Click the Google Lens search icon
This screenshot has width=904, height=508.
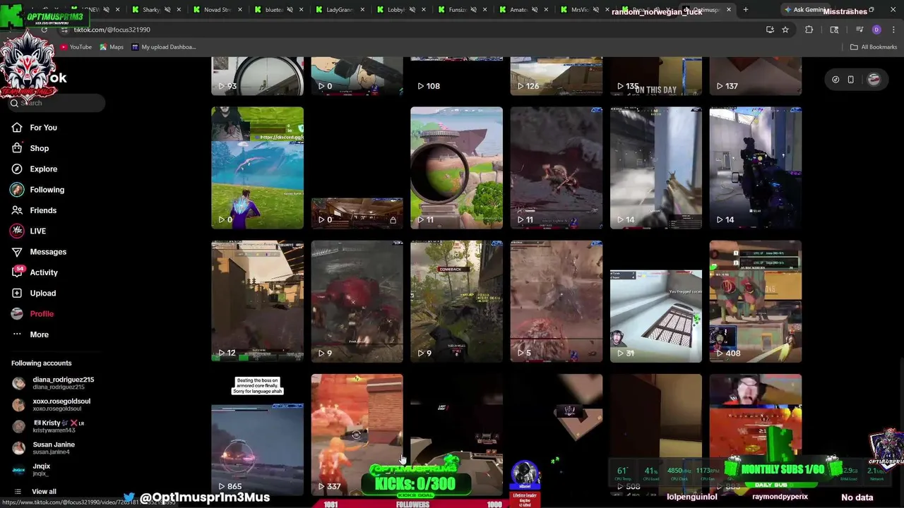pyautogui.click(x=834, y=30)
